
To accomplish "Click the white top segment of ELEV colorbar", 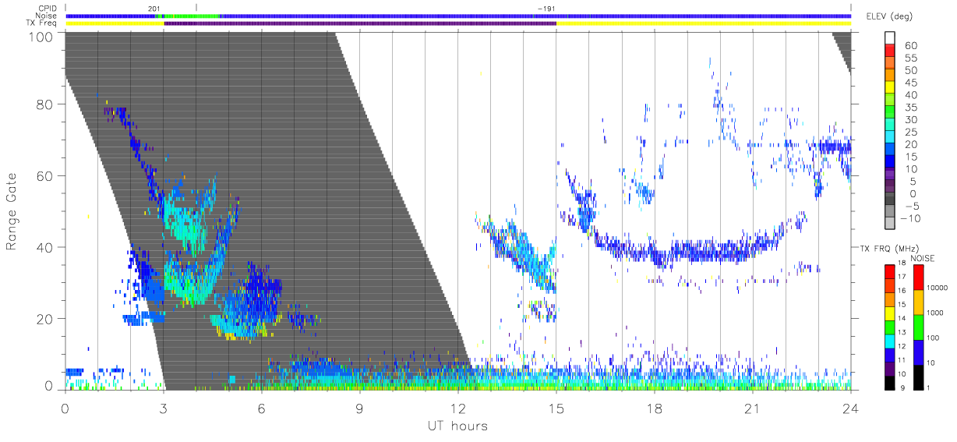I will point(890,37).
